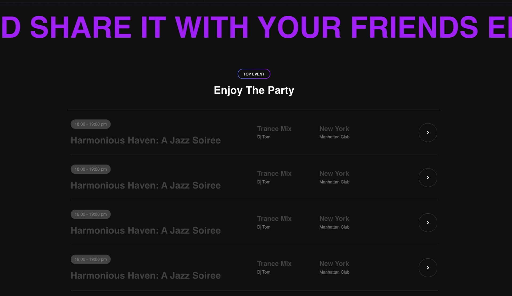Open second Harmonious Haven: A Jazz Soiree title
This screenshot has height=296, width=512.
146,185
